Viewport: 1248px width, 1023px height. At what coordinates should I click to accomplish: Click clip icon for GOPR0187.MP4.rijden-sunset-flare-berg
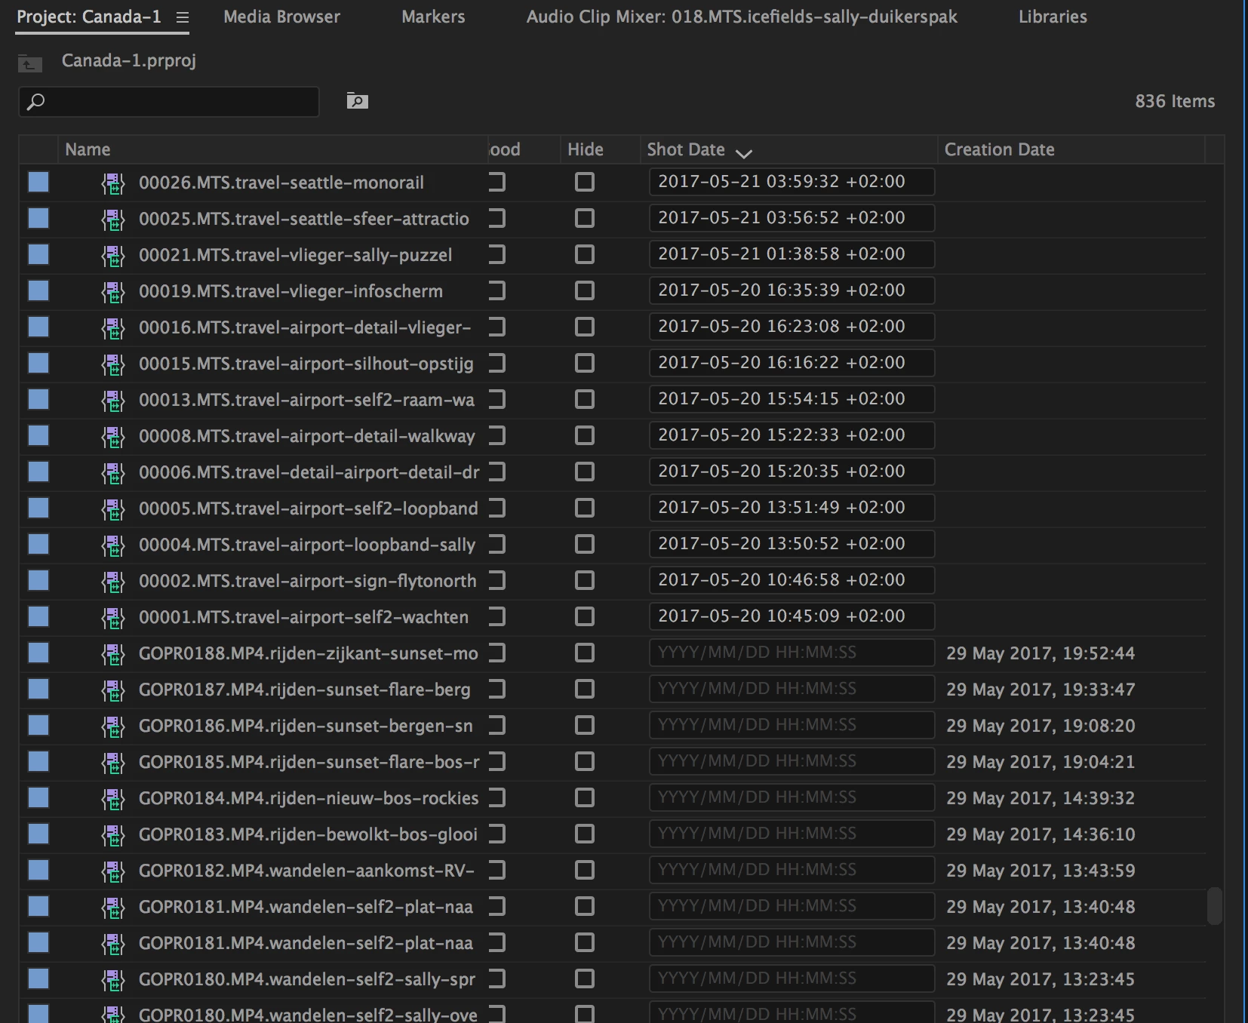[113, 690]
